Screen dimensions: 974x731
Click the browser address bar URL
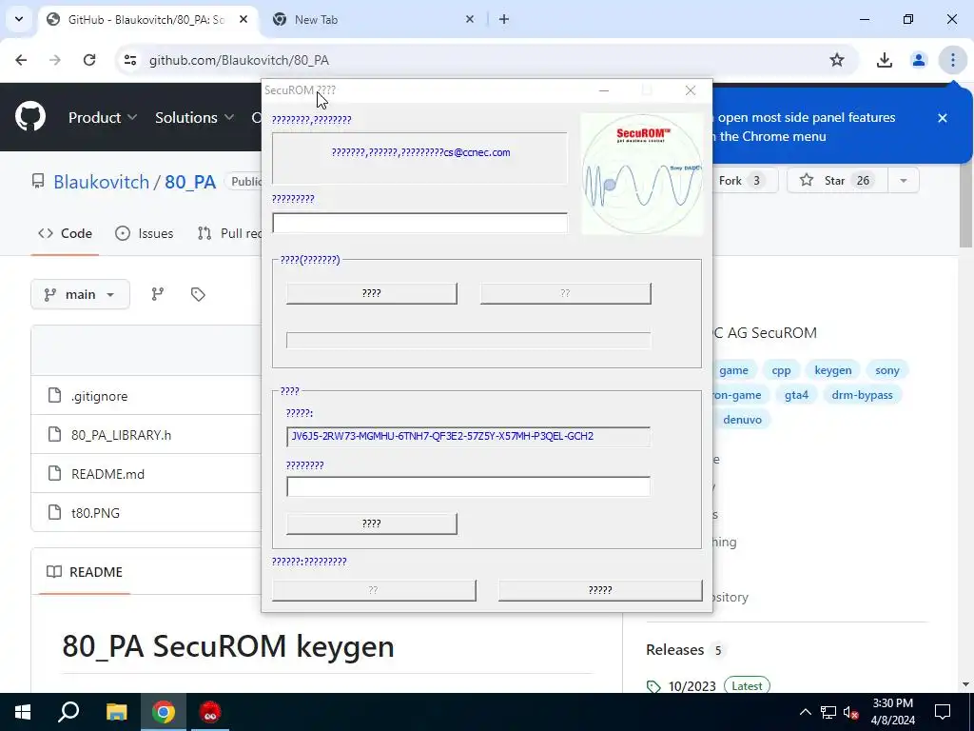pyautogui.click(x=239, y=60)
